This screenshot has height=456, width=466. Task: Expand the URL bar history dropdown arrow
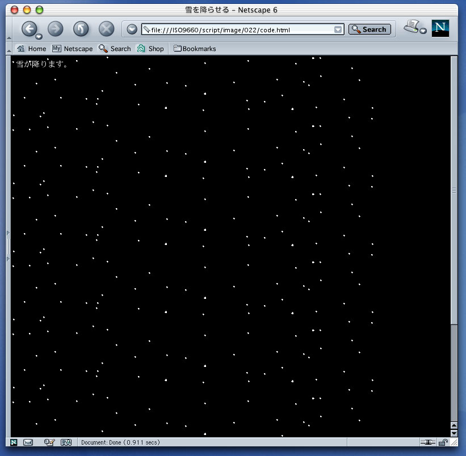(x=338, y=29)
